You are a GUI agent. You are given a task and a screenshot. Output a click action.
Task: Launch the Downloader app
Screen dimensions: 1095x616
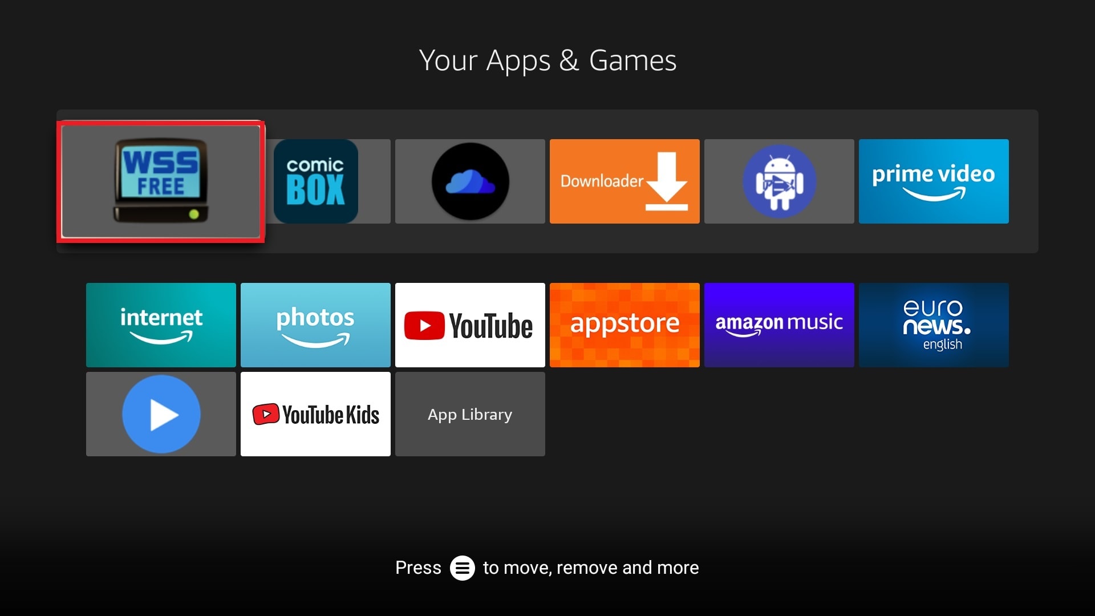(624, 181)
